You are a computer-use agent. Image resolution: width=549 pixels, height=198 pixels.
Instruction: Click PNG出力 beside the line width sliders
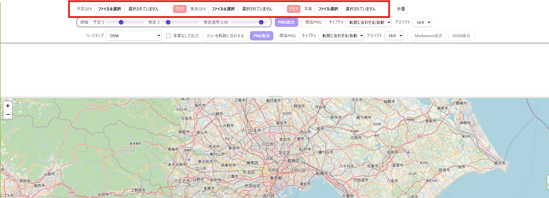pyautogui.click(x=286, y=22)
